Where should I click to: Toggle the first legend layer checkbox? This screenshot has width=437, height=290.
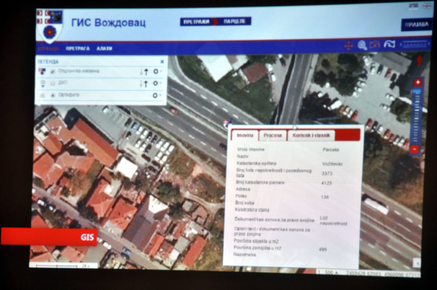tap(53, 71)
